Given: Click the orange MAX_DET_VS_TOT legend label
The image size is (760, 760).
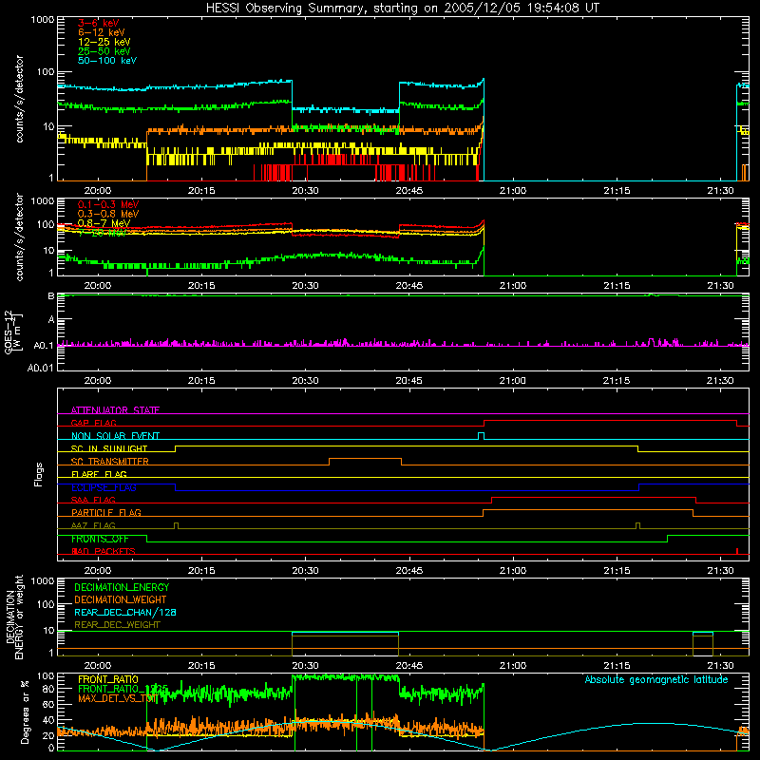Looking at the screenshot, I should coord(116,698).
